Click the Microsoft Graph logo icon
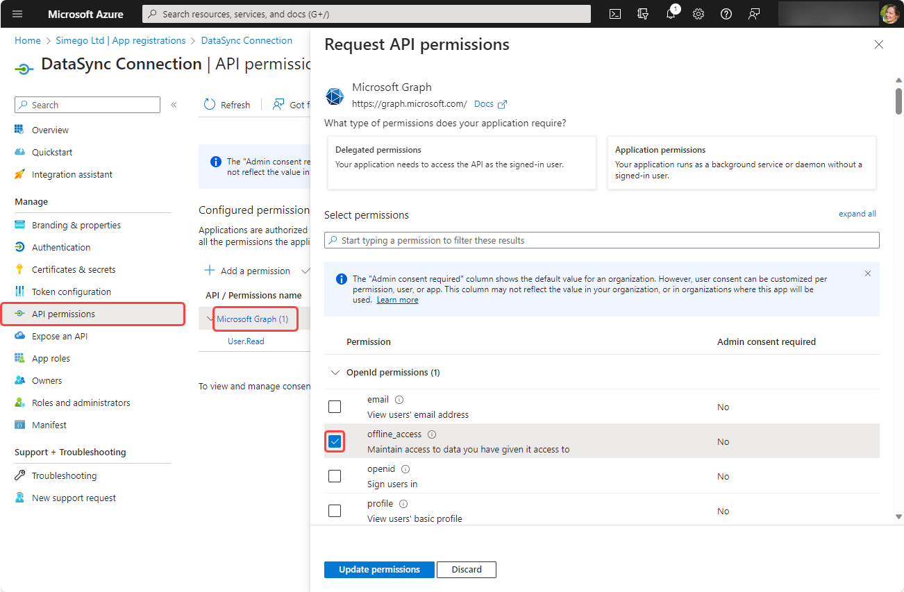 (335, 96)
